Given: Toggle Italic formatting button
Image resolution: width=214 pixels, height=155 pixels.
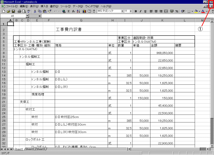Looking at the screenshot, I should point(140,11).
